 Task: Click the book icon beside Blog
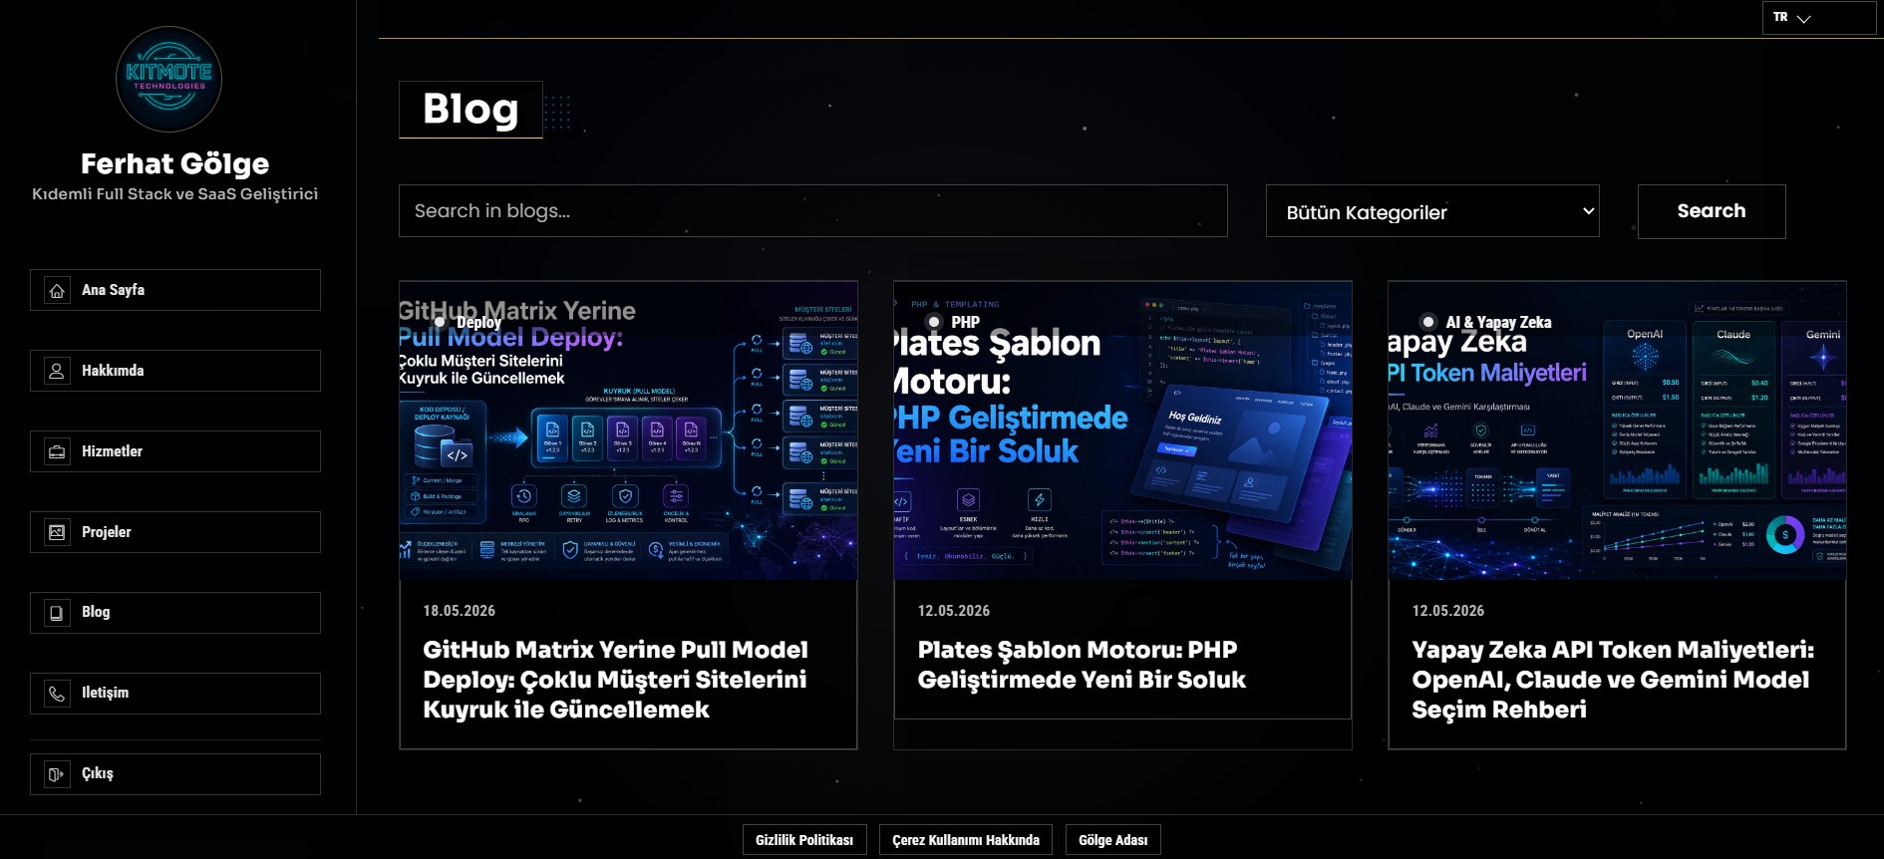(57, 613)
